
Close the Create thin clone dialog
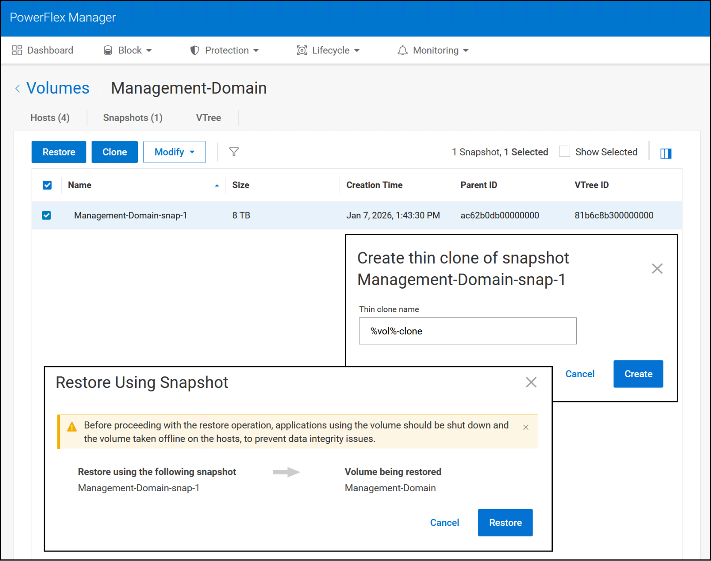pos(657,269)
